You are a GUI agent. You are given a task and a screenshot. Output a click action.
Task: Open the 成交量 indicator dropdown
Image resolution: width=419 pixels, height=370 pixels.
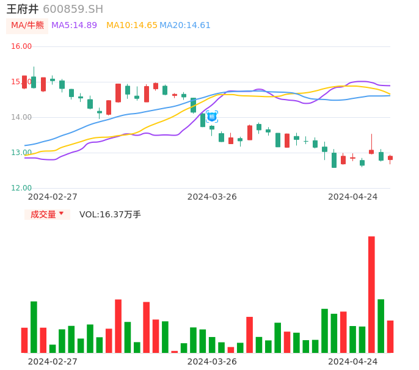(47, 214)
